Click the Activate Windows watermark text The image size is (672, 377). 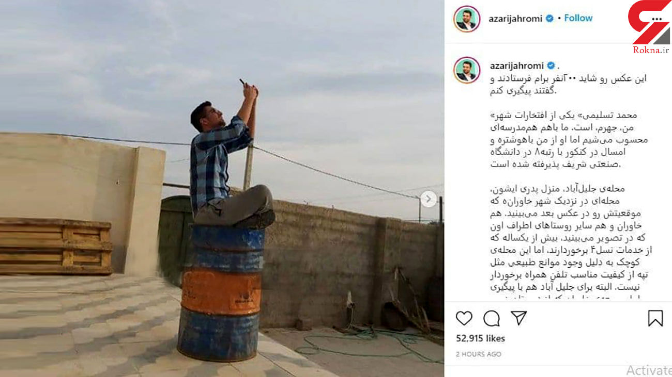(649, 370)
